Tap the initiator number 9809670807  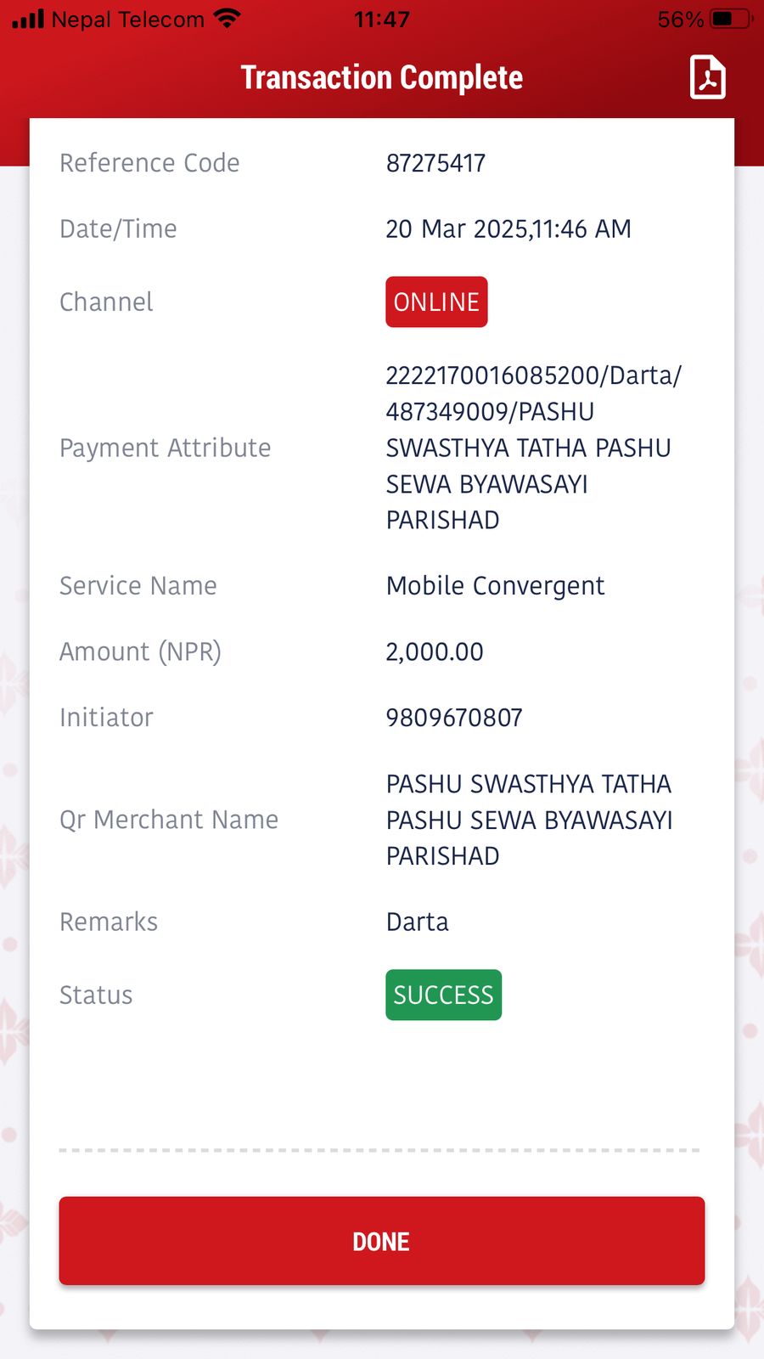click(x=454, y=718)
